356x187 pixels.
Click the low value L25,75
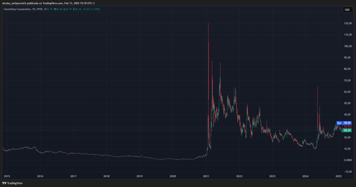tap(68, 9)
